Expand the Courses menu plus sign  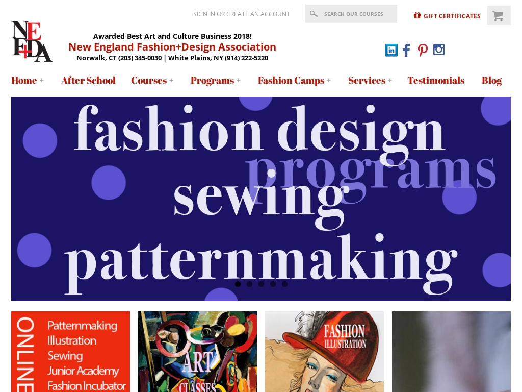click(x=171, y=80)
